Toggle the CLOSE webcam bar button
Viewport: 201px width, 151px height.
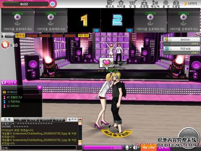8,35
